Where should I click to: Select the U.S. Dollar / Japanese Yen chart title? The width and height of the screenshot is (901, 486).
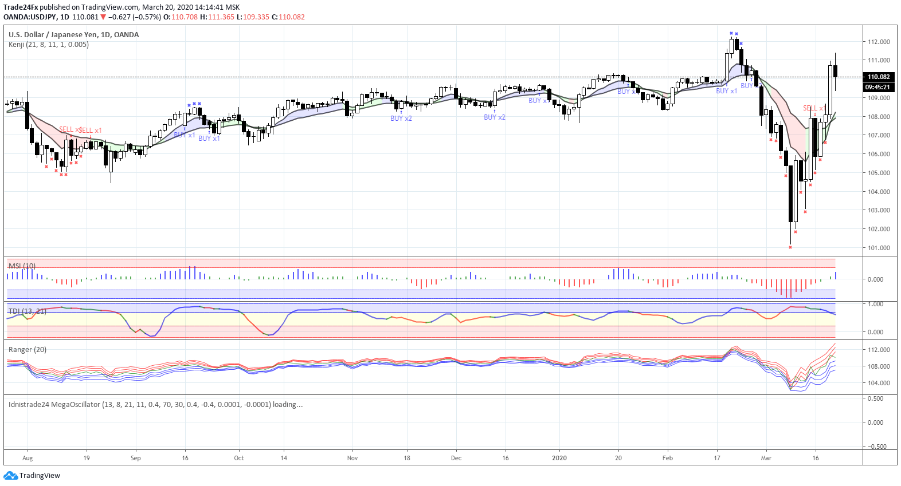pyautogui.click(x=73, y=34)
